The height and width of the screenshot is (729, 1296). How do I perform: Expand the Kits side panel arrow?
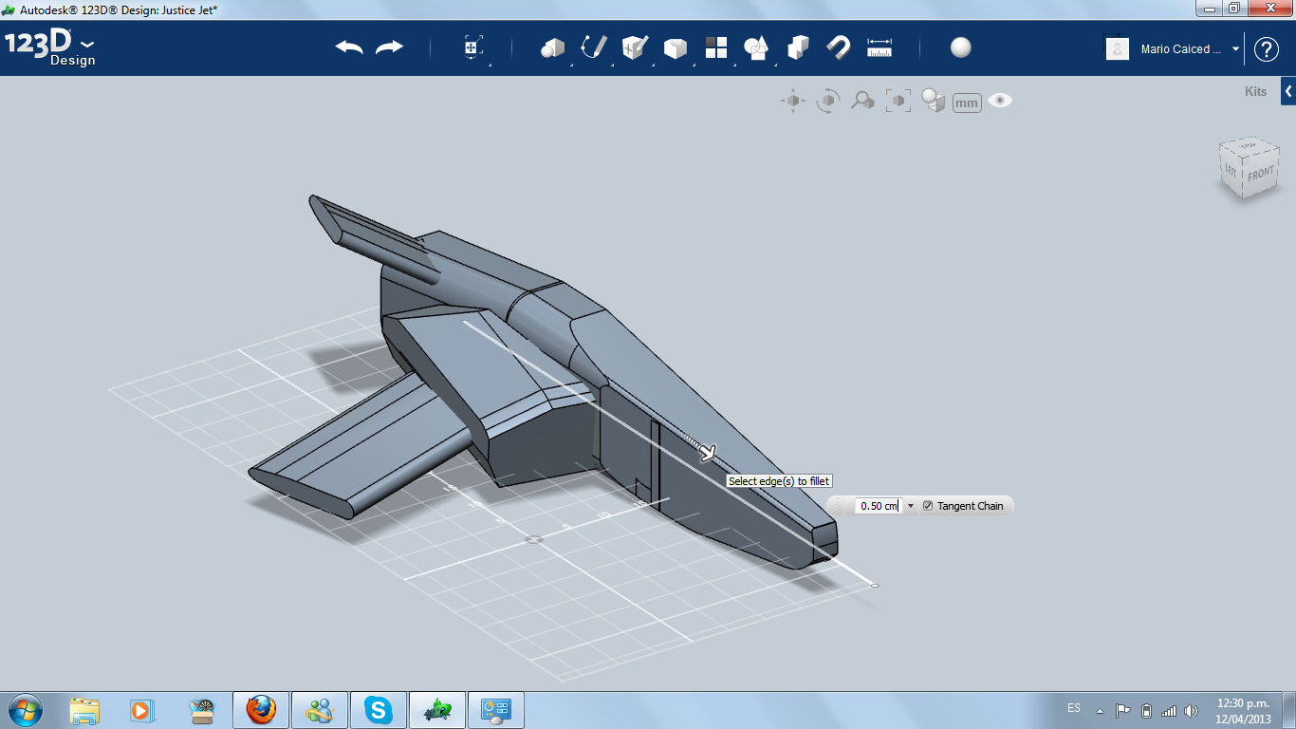pyautogui.click(x=1288, y=91)
